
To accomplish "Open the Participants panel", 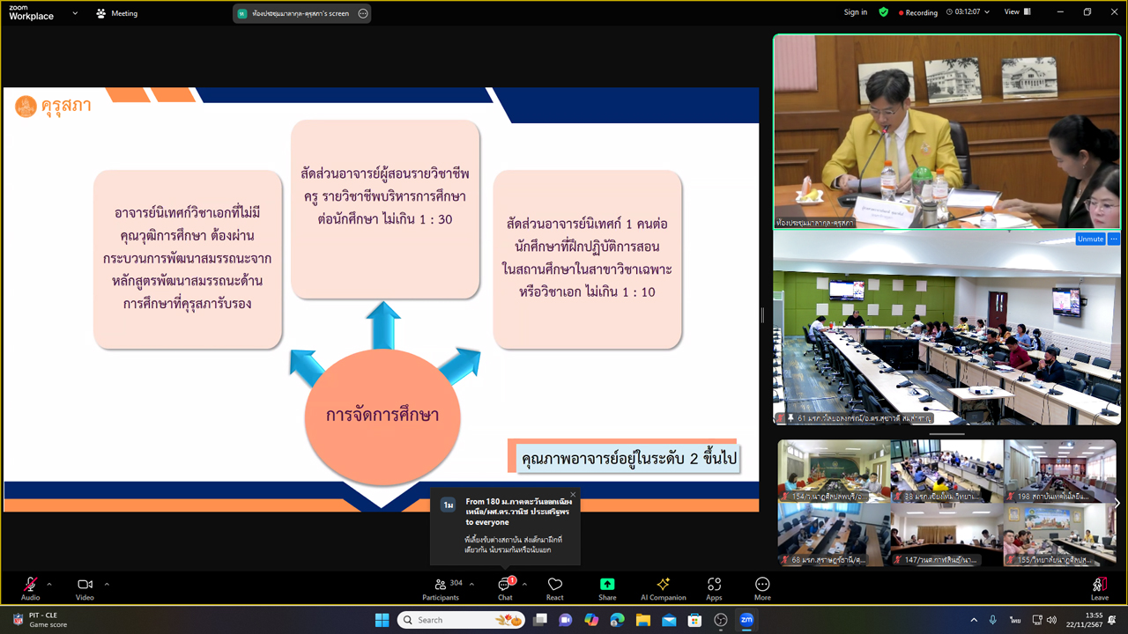I will (x=441, y=587).
